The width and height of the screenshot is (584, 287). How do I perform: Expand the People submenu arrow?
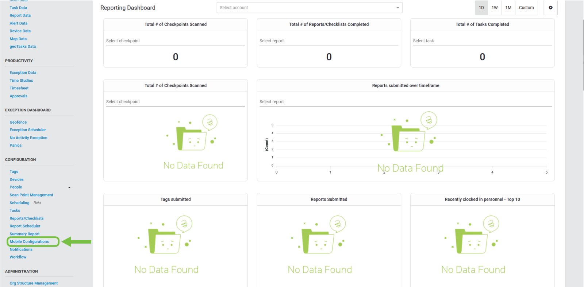pyautogui.click(x=69, y=187)
